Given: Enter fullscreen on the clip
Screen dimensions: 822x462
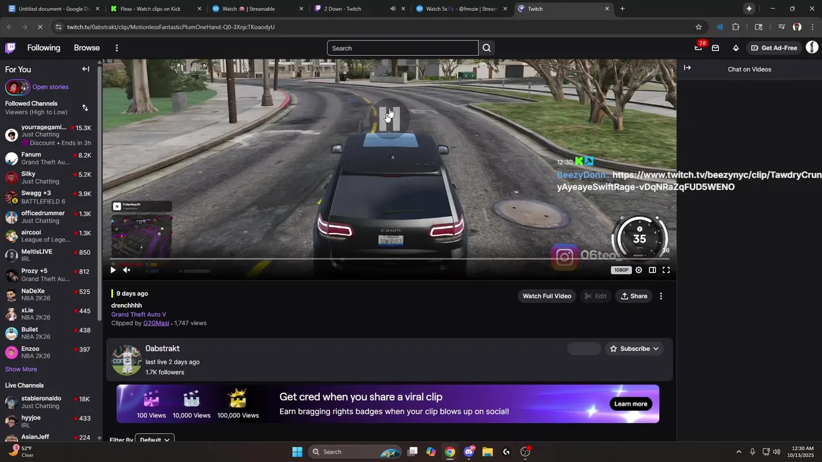Looking at the screenshot, I should [x=666, y=270].
